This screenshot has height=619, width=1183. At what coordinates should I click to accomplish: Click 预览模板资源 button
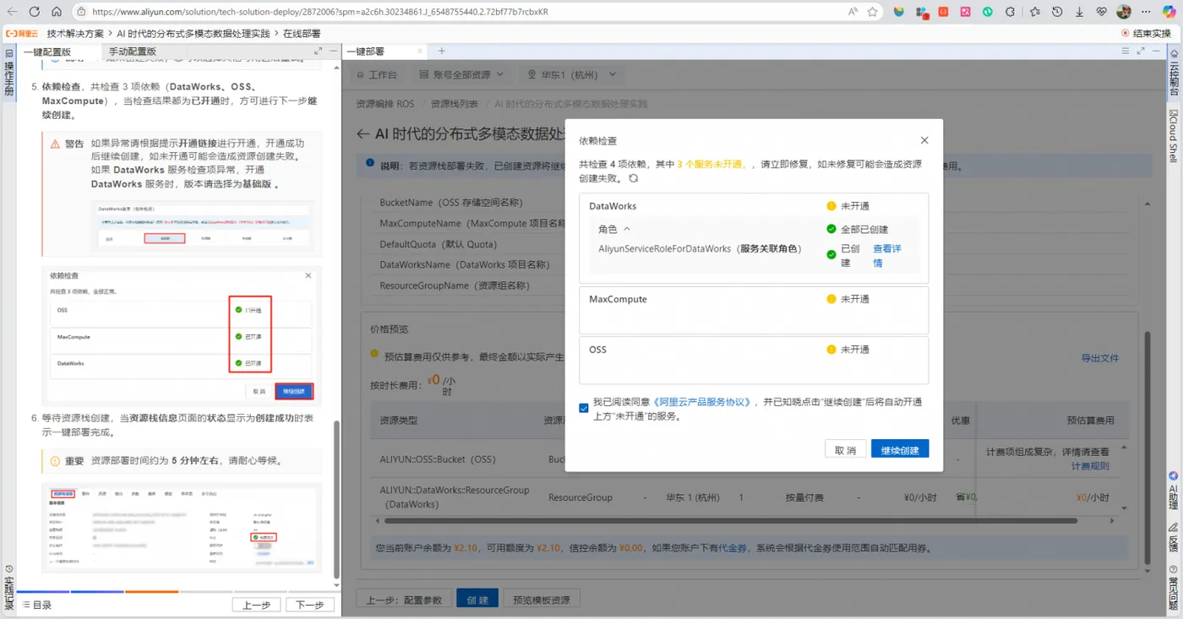542,600
